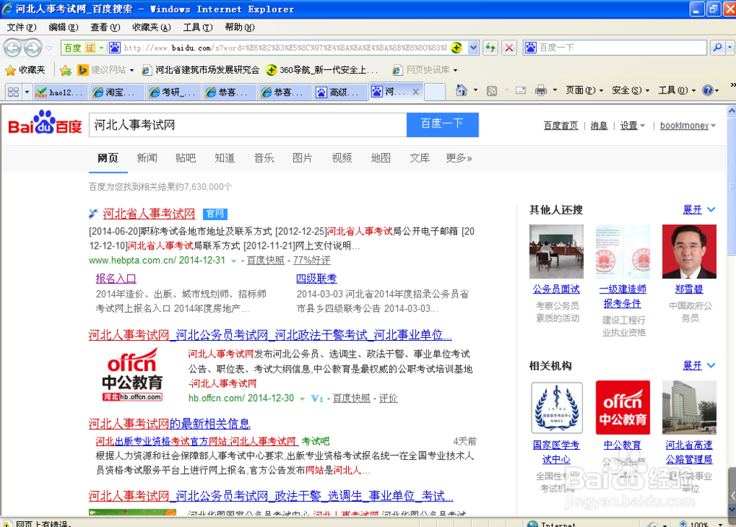Image resolution: width=736 pixels, height=527 pixels.
Task: Open the 77%好评 rating link
Action: pyautogui.click(x=311, y=261)
